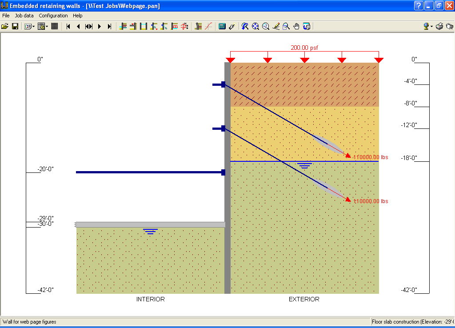This screenshot has width=455, height=328.
Task: Open the dropdown beside the job details icon
Action: point(32,26)
